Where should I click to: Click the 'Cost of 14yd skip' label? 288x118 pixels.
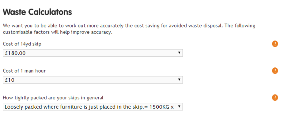[22, 44]
